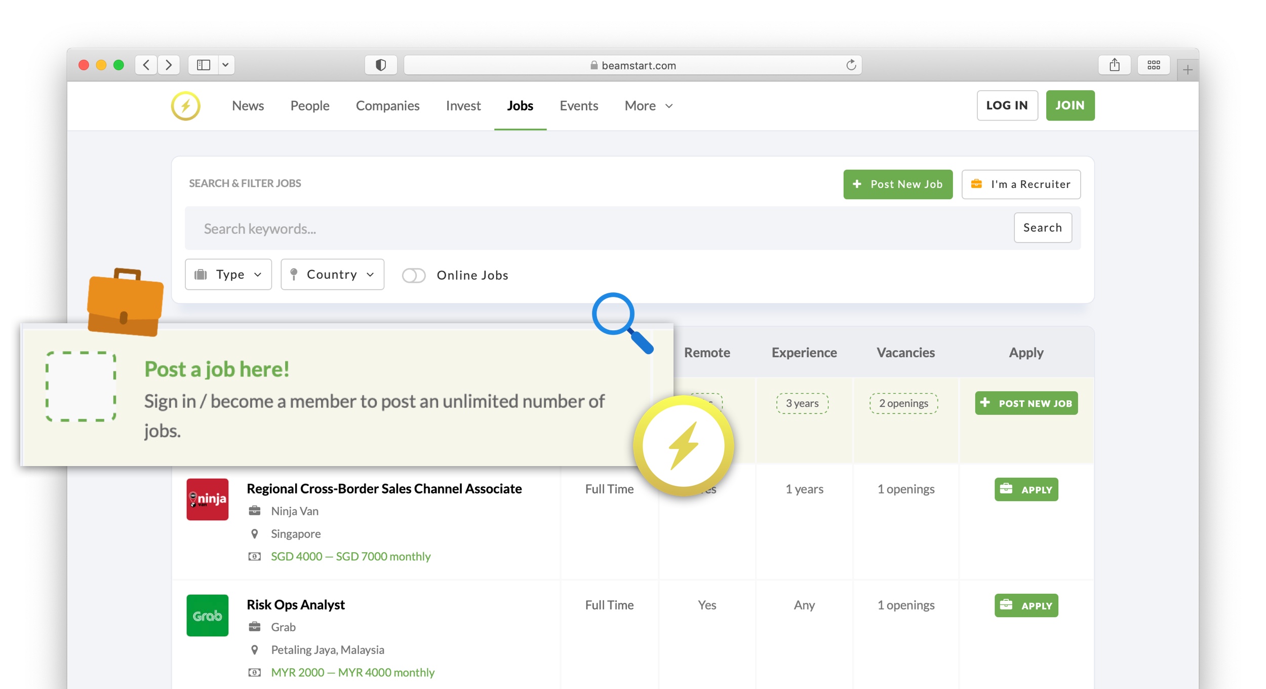This screenshot has height=689, width=1266.
Task: Show the Safari tab overview grid
Action: [1154, 65]
